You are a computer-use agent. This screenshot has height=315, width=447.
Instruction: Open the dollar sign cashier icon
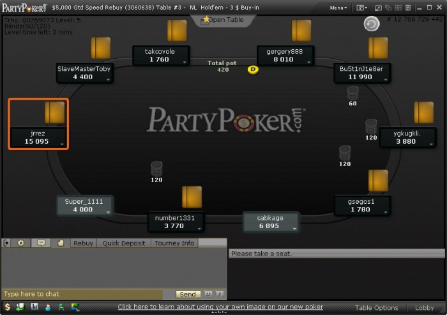tap(8, 307)
